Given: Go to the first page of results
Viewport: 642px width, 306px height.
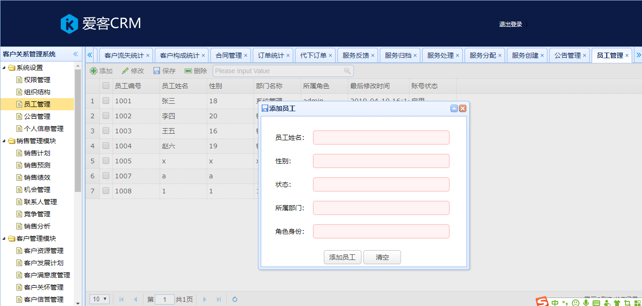Looking at the screenshot, I should pos(121,299).
